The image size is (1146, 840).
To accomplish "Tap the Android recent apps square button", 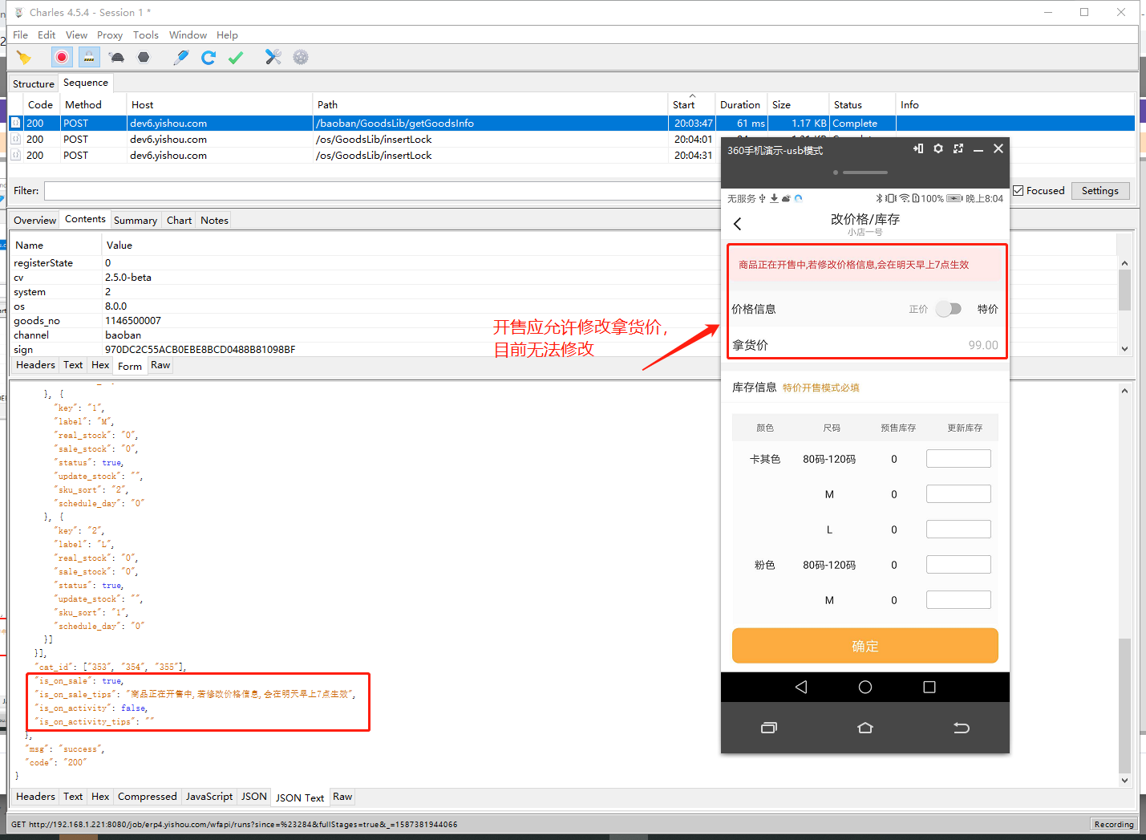I will (929, 687).
